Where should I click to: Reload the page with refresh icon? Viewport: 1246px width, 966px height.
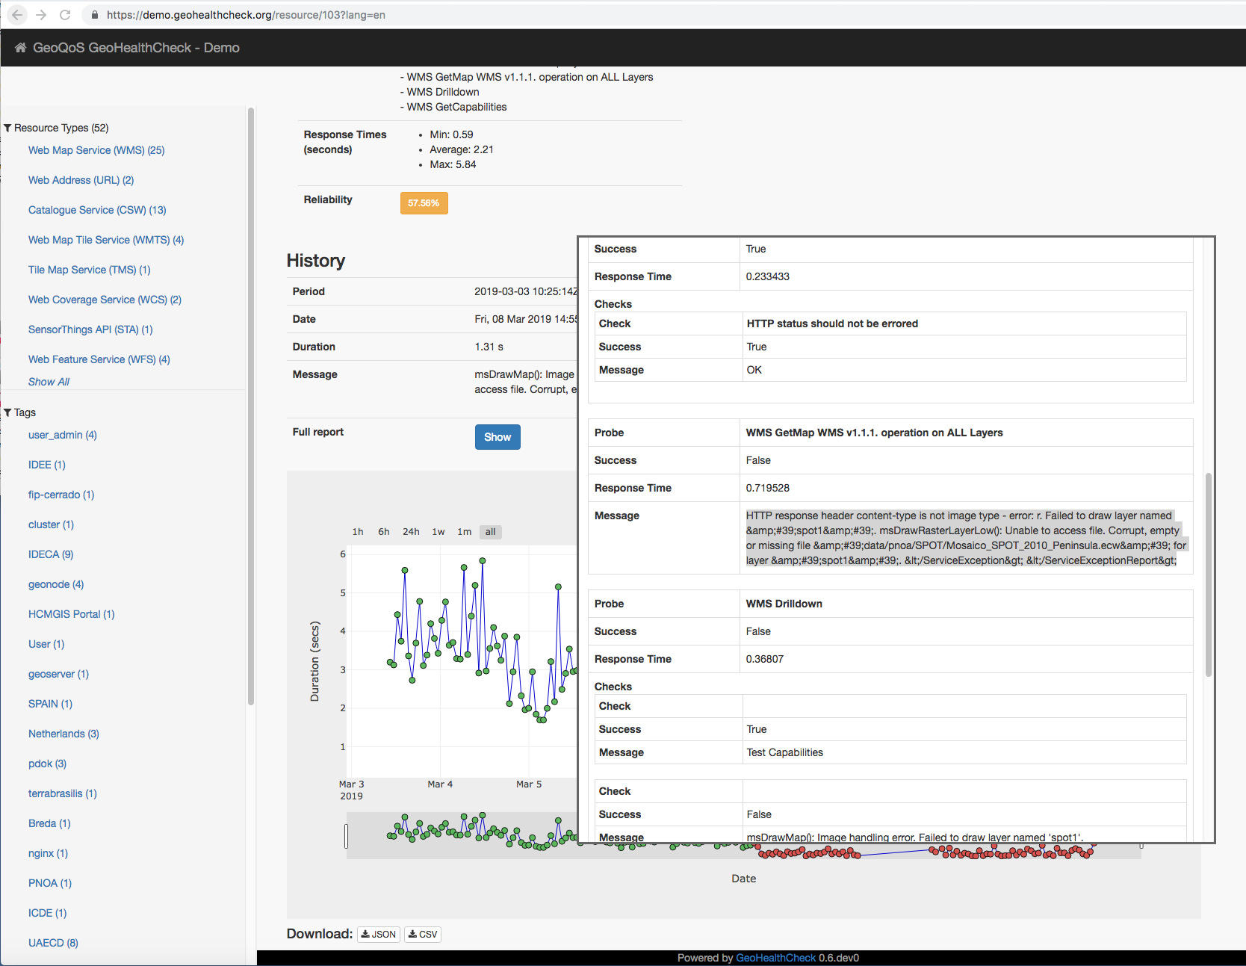pos(65,15)
